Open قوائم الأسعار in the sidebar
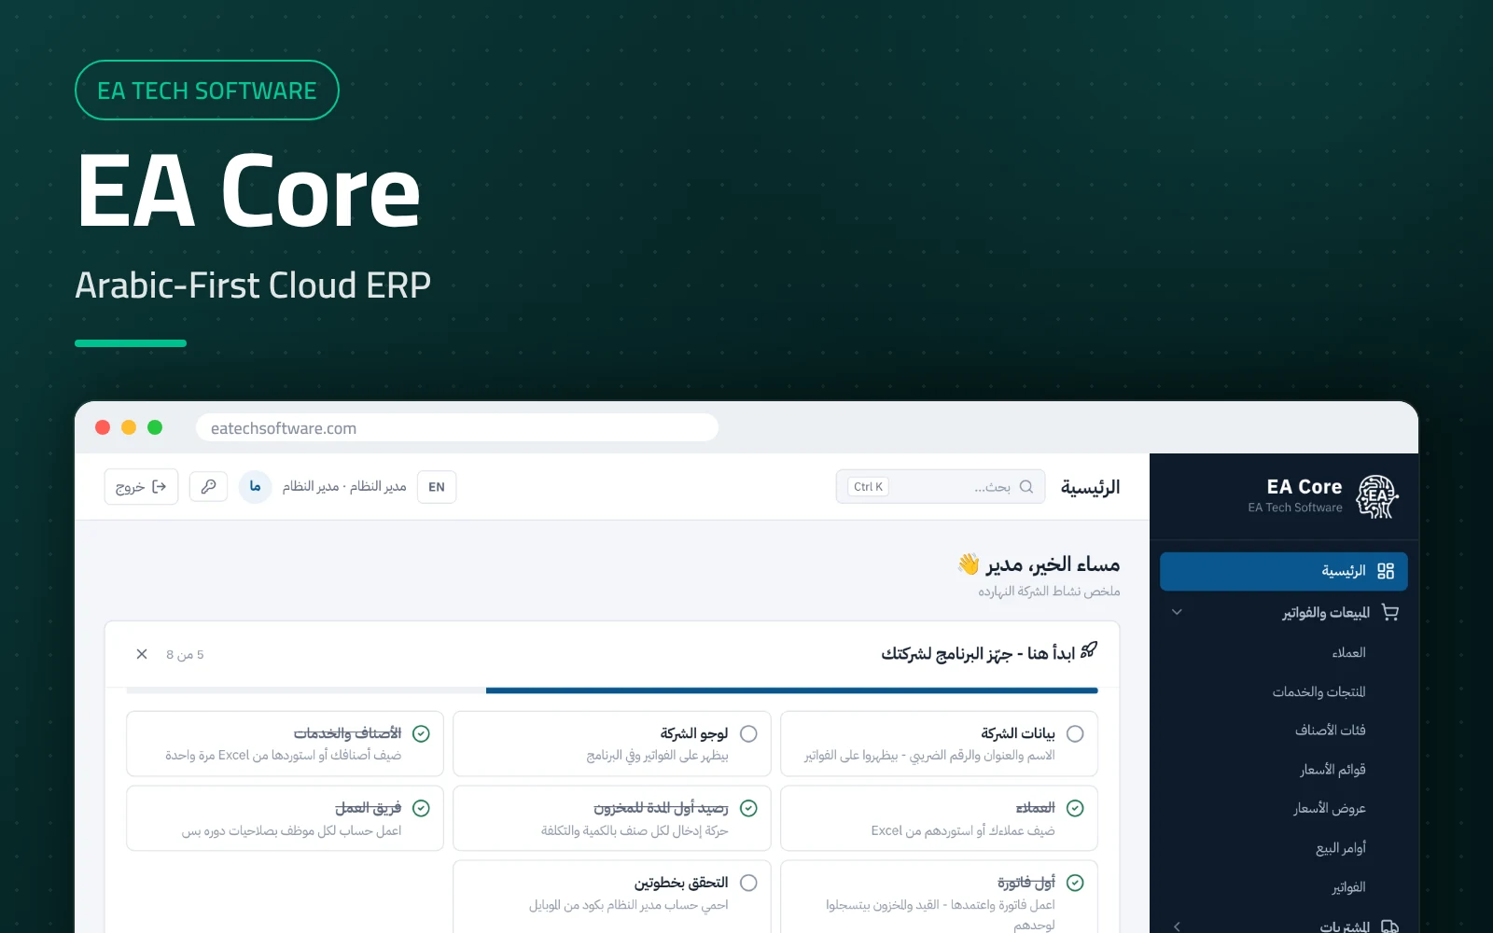The image size is (1493, 933). pos(1333,769)
